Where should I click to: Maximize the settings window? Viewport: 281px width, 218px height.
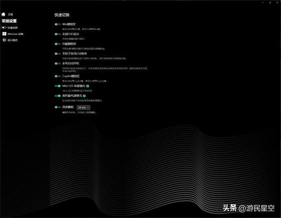click(x=270, y=3)
